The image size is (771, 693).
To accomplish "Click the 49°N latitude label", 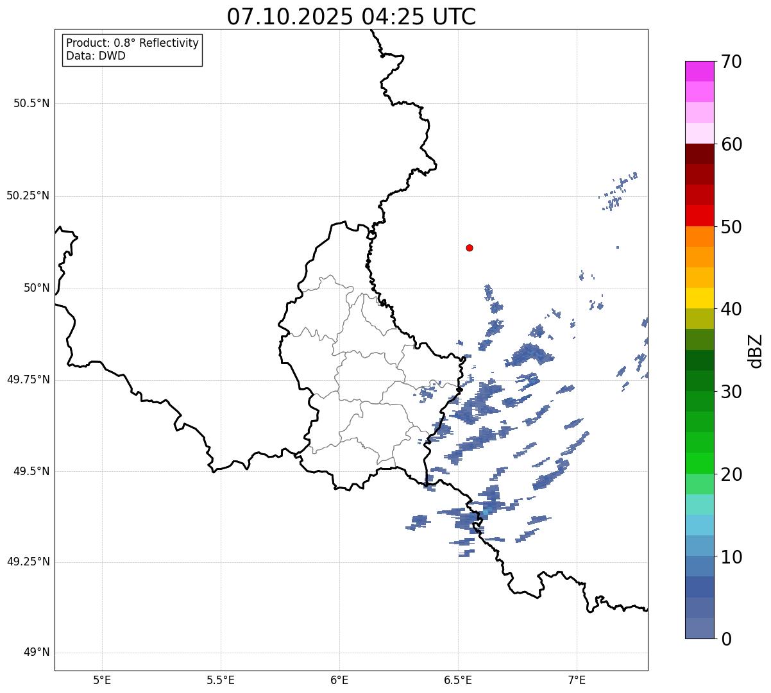I will [37, 653].
